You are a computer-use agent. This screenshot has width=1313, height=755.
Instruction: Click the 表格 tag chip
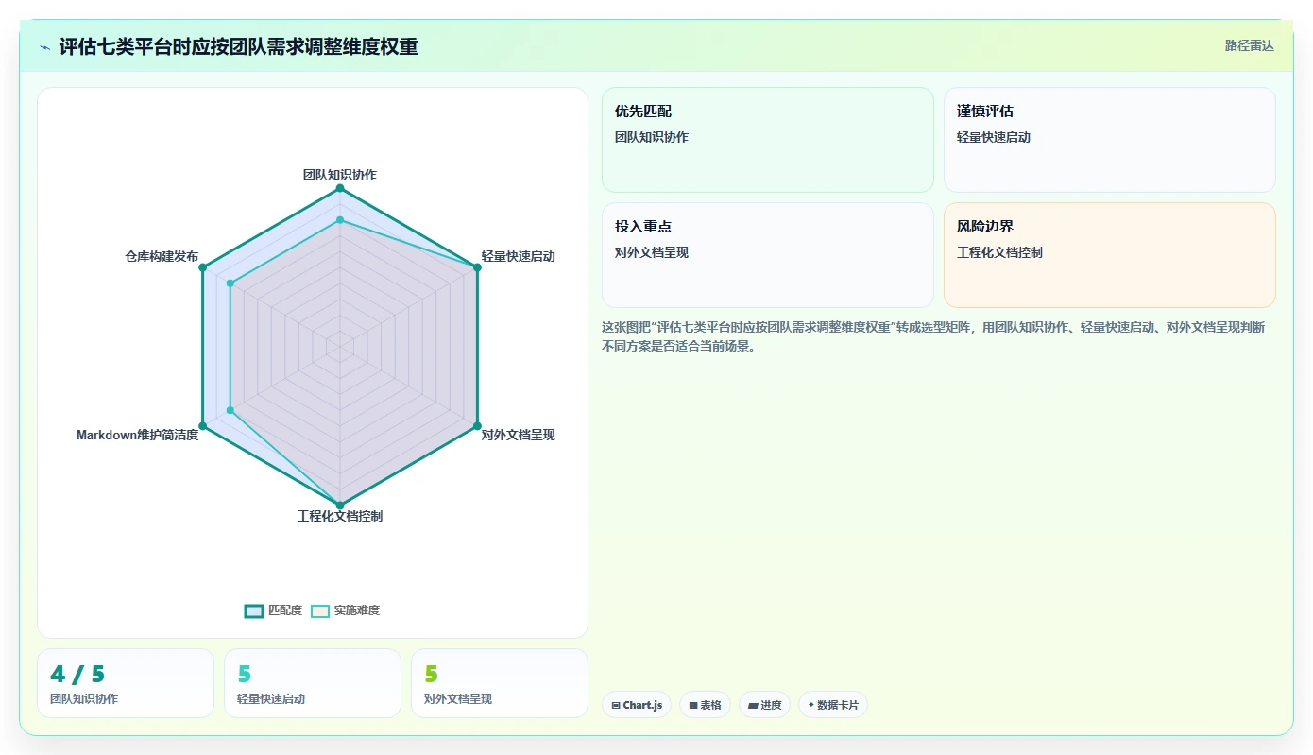point(705,705)
